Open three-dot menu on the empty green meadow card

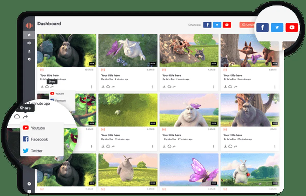(x=152, y=146)
